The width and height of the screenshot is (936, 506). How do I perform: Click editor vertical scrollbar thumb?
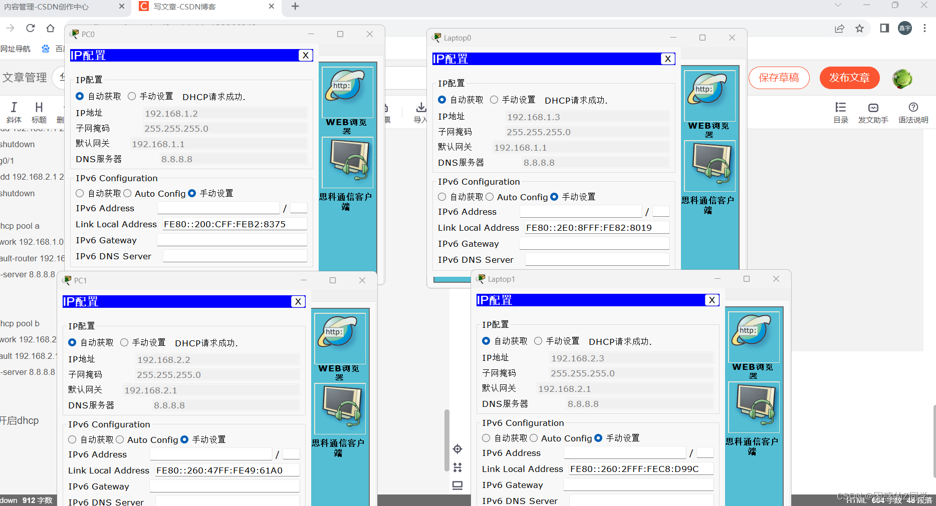pos(446,440)
